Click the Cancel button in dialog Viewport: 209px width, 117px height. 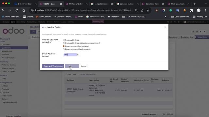point(84,66)
